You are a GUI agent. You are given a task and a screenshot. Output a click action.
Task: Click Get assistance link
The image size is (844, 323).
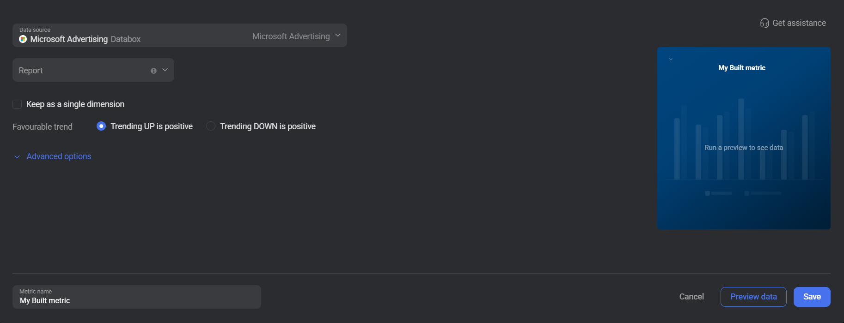[799, 23]
